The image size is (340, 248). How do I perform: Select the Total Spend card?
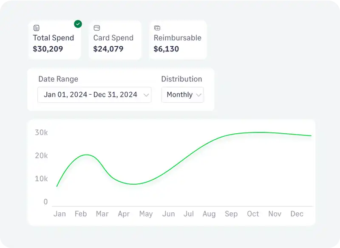tap(54, 40)
